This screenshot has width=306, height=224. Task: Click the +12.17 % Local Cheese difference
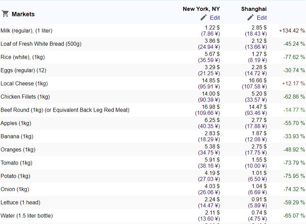coord(293,83)
